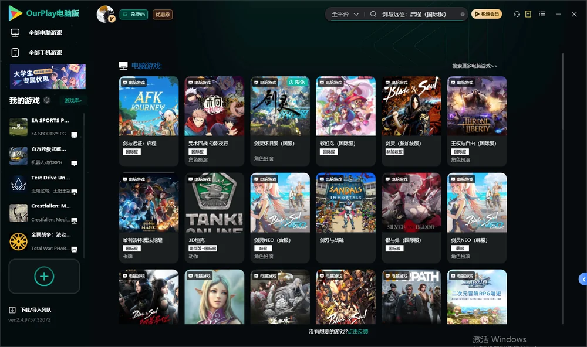
Task: Select Crestfallen game entry
Action: pos(44,213)
